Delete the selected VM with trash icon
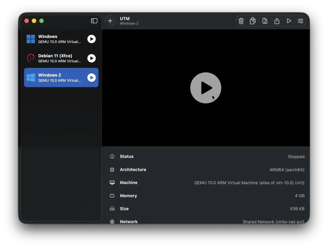 click(x=241, y=21)
